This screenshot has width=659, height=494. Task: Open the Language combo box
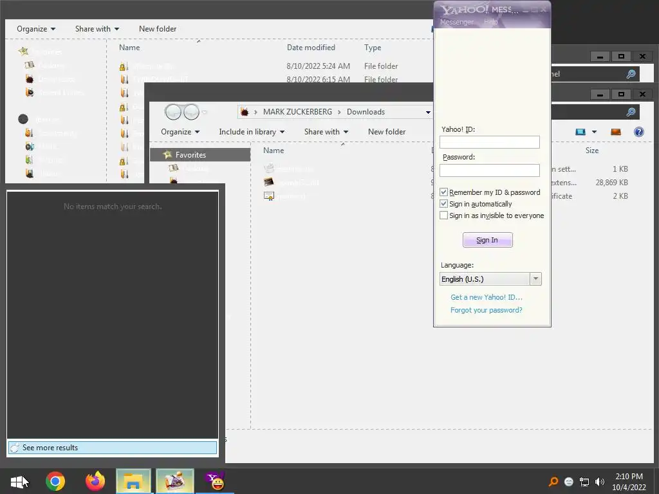tap(490, 279)
